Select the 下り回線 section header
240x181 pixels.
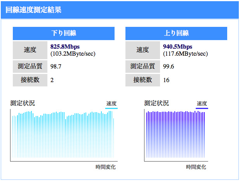[x=64, y=33]
